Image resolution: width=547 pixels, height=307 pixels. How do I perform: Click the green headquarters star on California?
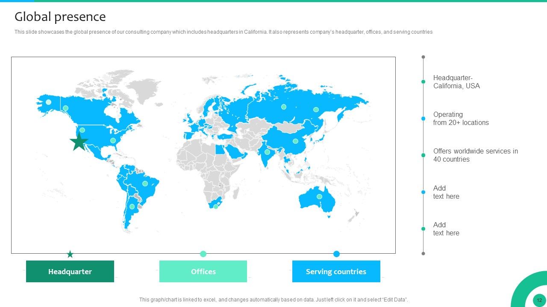coord(79,142)
